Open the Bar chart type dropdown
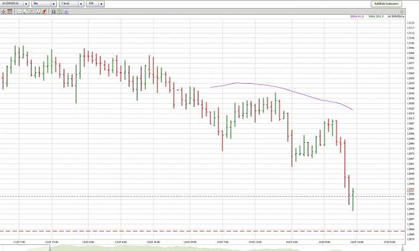 [44, 4]
